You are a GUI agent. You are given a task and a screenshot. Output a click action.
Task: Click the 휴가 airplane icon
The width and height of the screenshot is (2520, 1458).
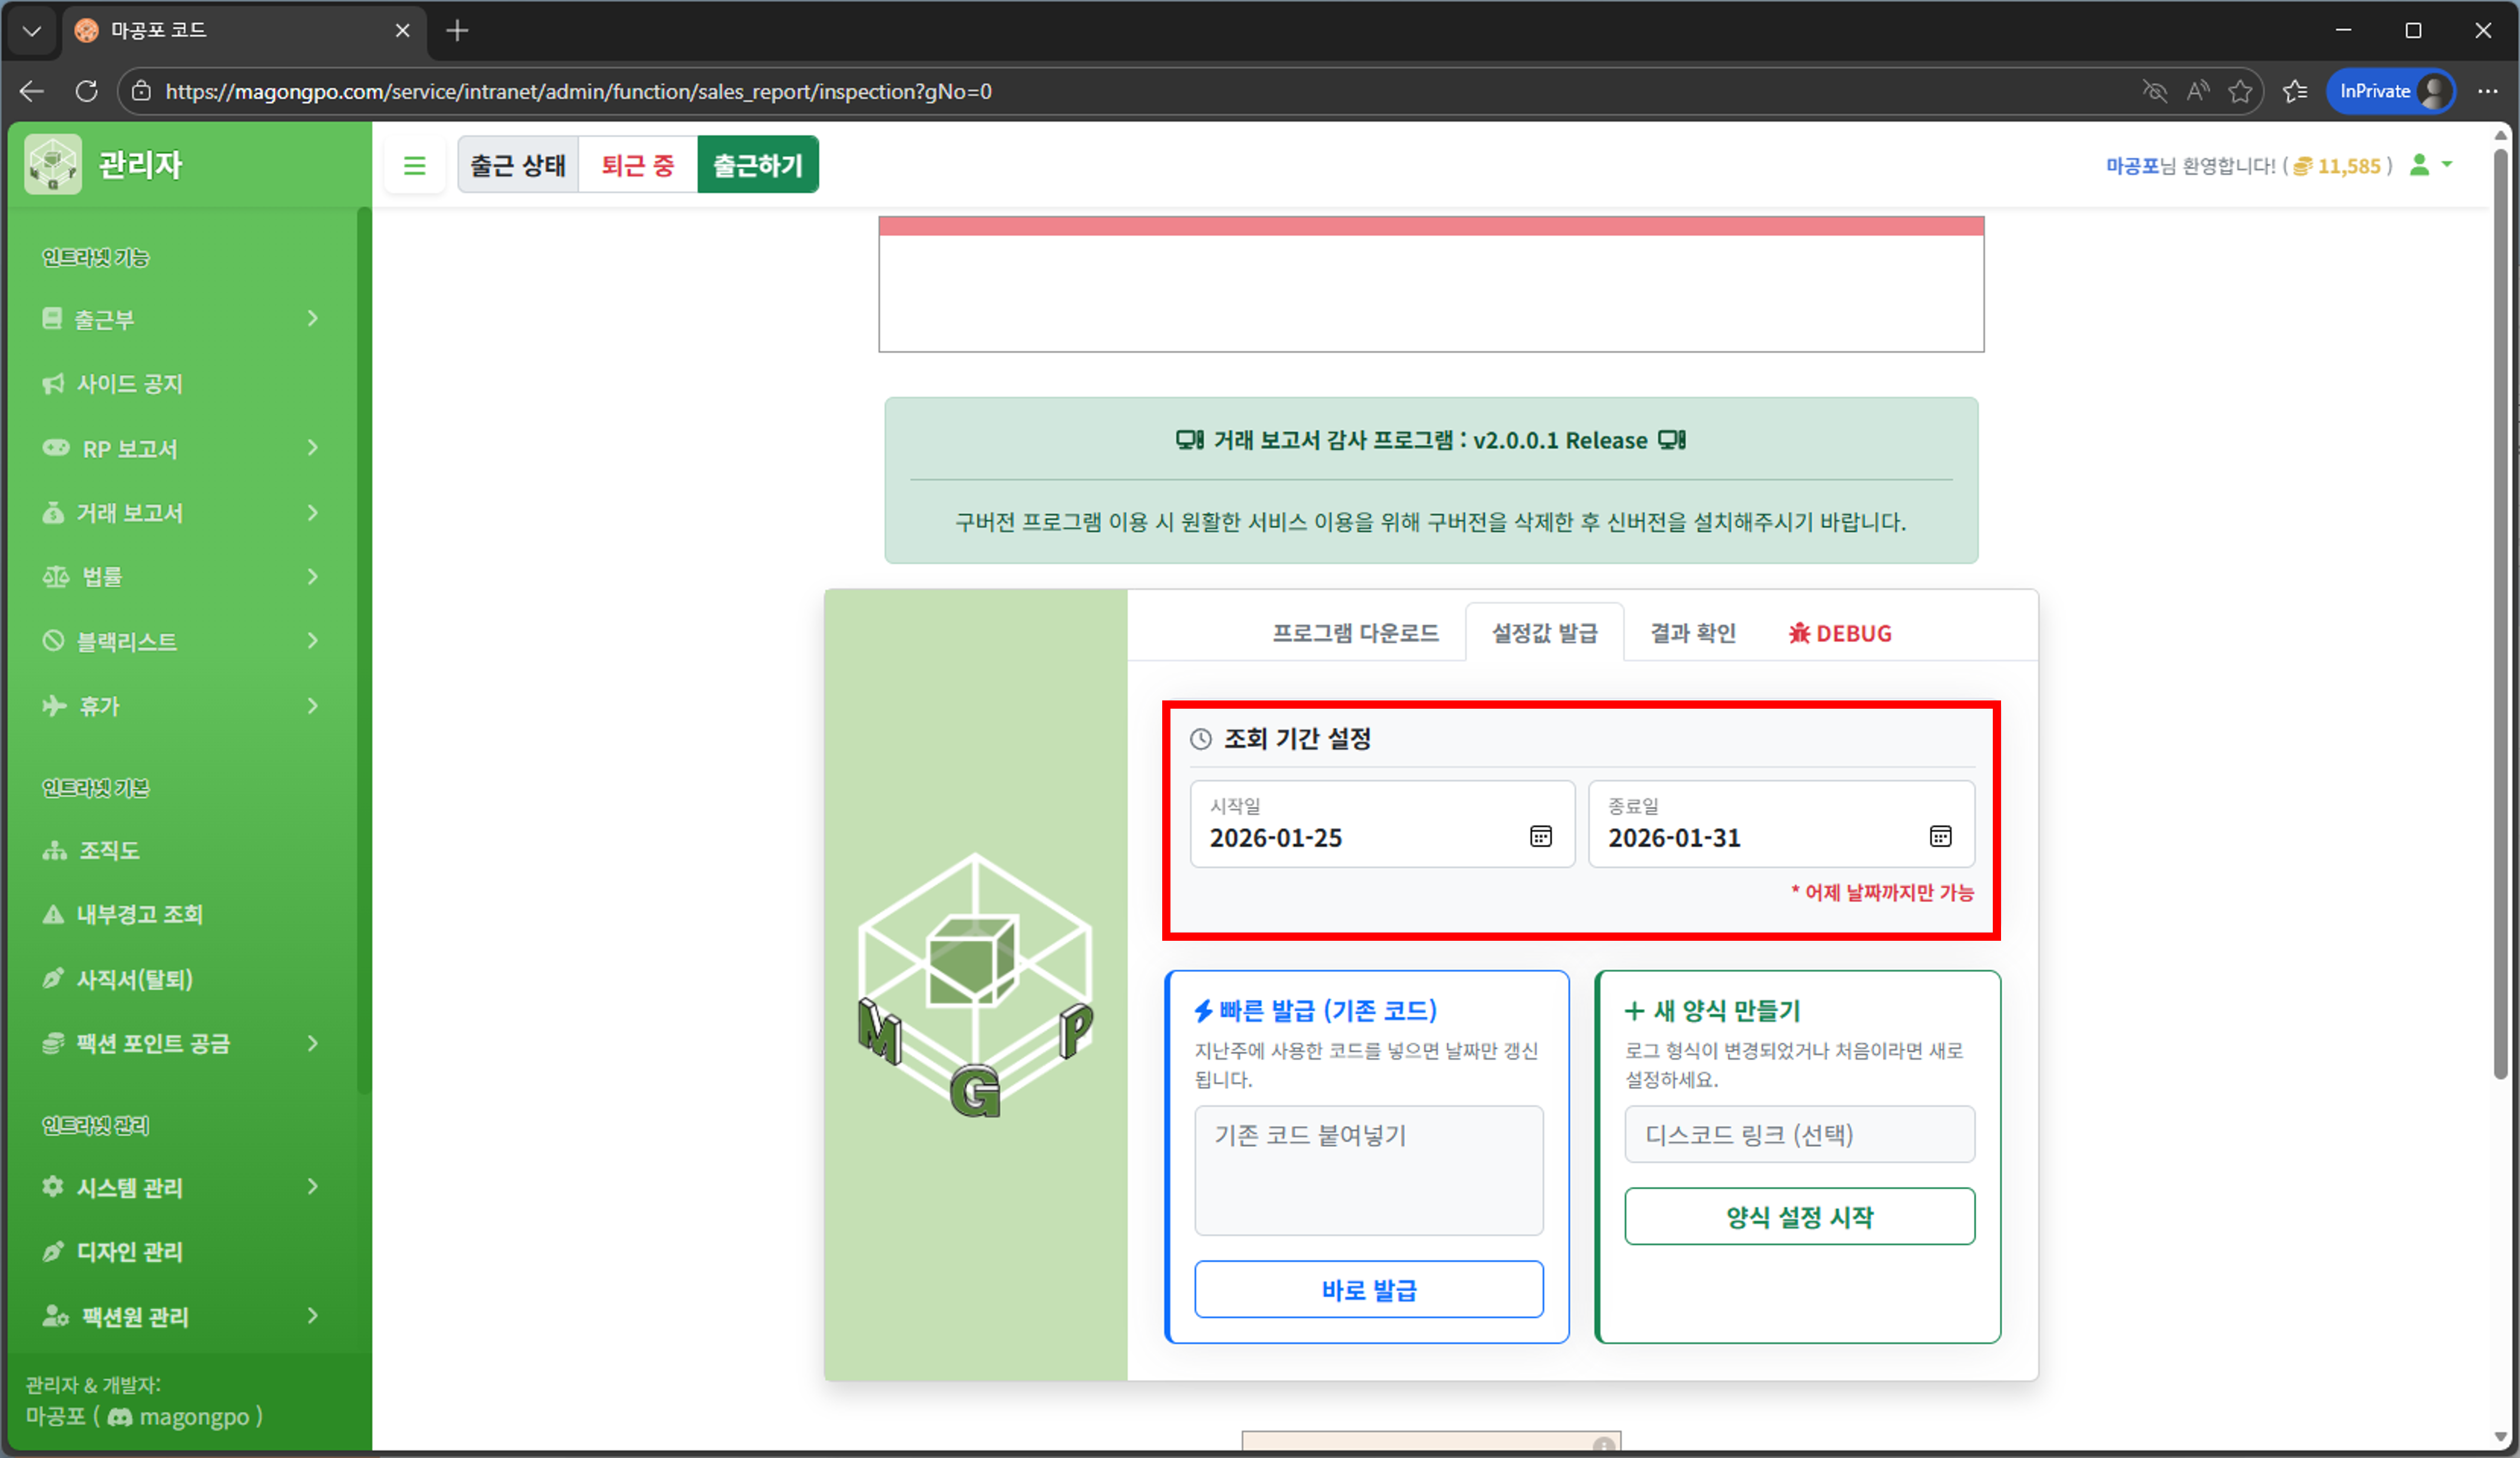(53, 705)
